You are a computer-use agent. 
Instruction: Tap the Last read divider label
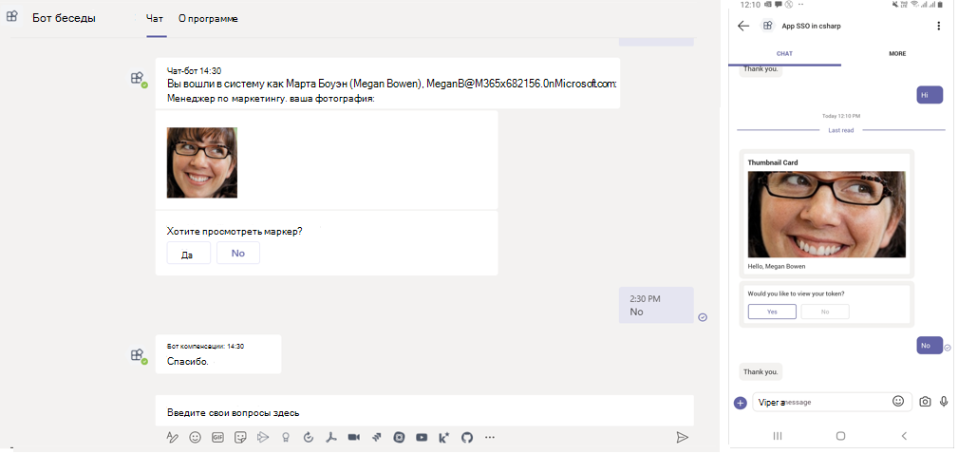(x=840, y=130)
